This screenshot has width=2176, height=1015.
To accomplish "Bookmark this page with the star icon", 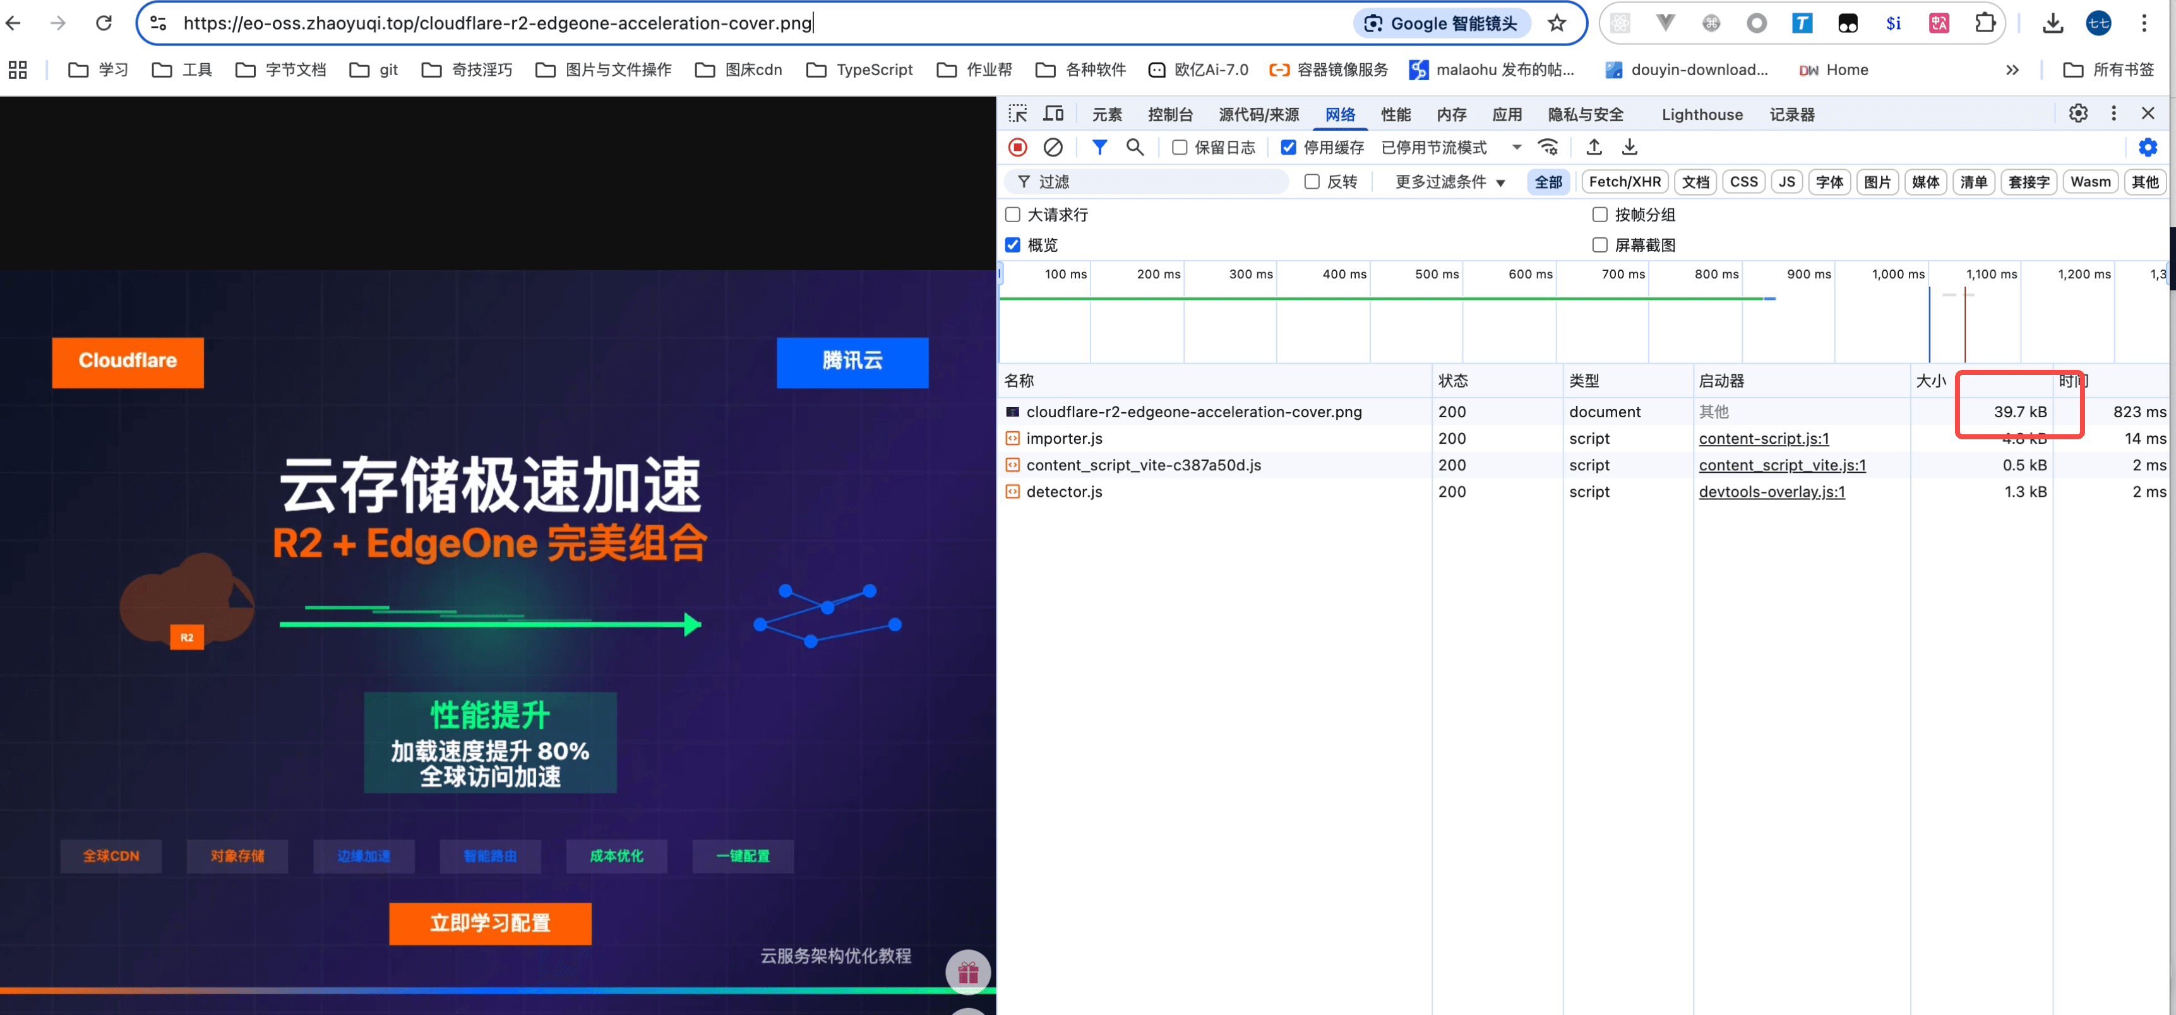I will click(1557, 23).
